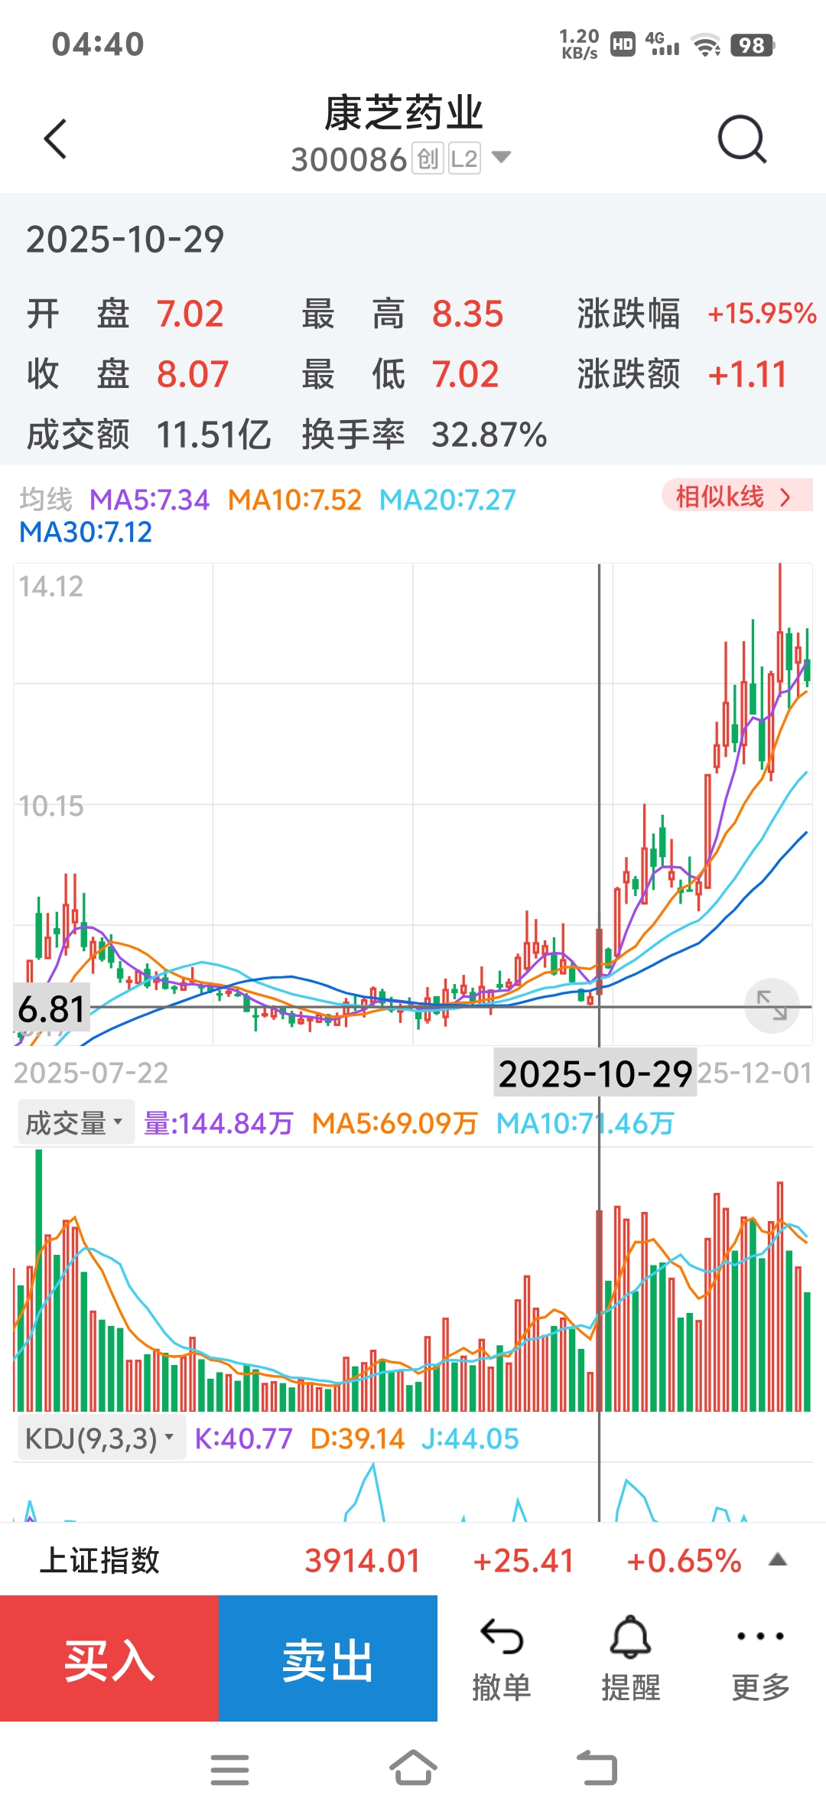Image resolution: width=826 pixels, height=1818 pixels.
Task: Tap MA10:7.52 value text
Action: [x=294, y=500]
